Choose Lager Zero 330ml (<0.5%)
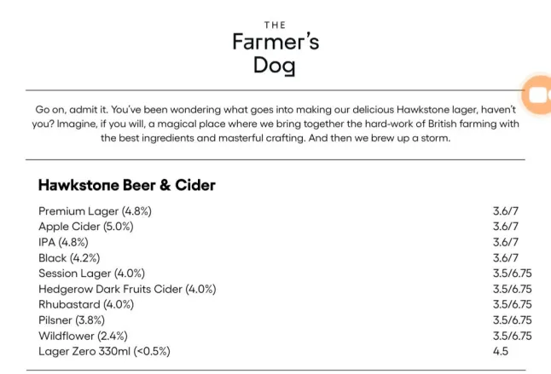 (105, 351)
